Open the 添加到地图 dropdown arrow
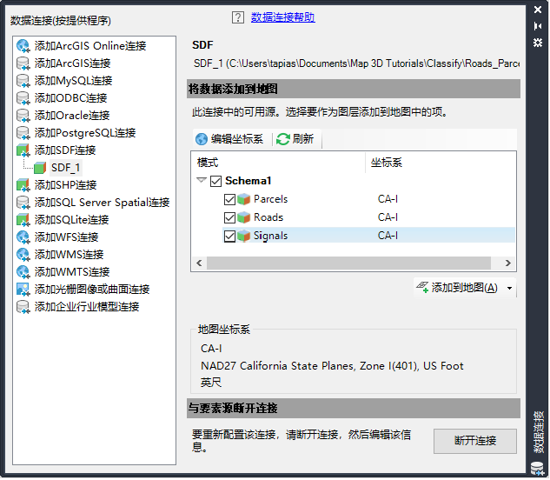Screen dimensions: 550x480 510,289
